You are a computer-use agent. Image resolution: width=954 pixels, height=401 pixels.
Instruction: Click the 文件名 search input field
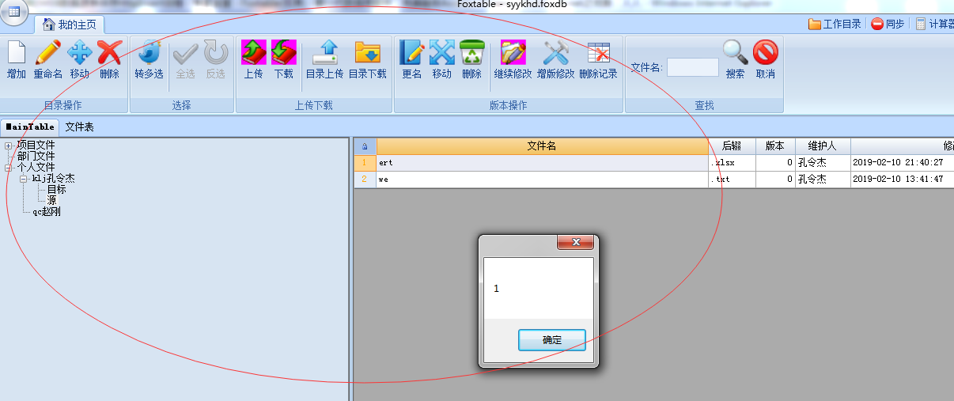coord(692,67)
